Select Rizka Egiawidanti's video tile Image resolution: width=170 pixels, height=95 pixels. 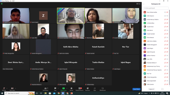click(x=126, y=16)
